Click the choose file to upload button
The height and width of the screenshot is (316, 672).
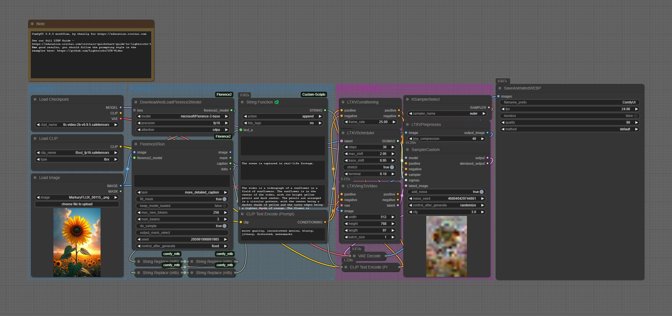pos(77,204)
